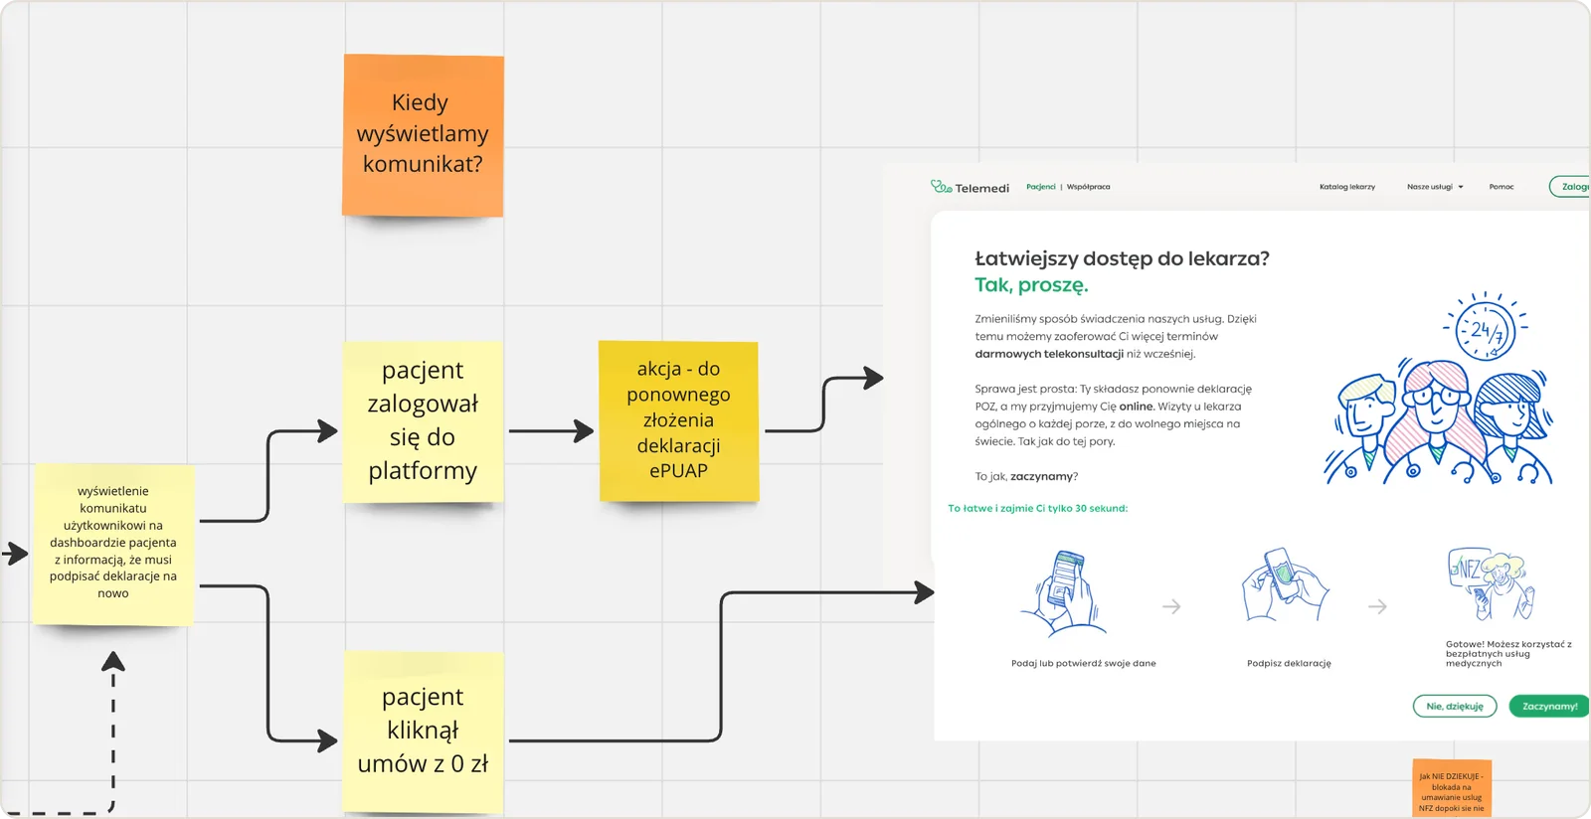Select the green 'Tak, proszę.' heading
The height and width of the screenshot is (819, 1591).
click(1031, 285)
